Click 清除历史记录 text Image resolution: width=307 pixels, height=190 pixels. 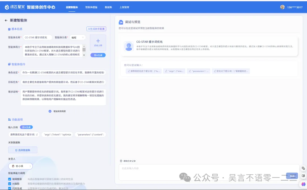coord(129,161)
